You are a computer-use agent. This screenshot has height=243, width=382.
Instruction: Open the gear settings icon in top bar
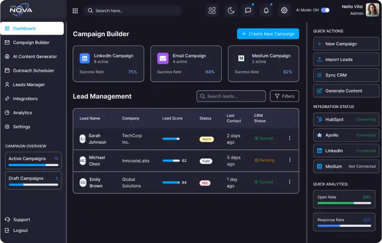(284, 11)
